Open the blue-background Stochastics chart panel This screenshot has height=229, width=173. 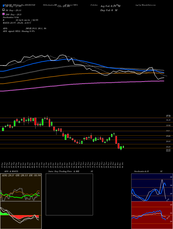point(152,187)
